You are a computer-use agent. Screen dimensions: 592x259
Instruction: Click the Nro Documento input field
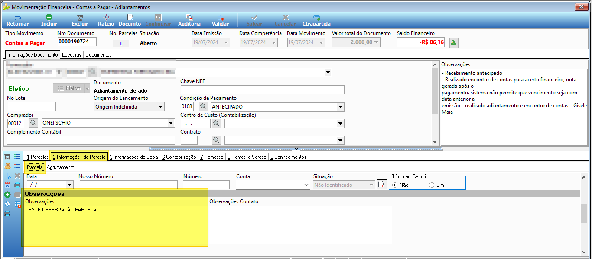pyautogui.click(x=77, y=42)
